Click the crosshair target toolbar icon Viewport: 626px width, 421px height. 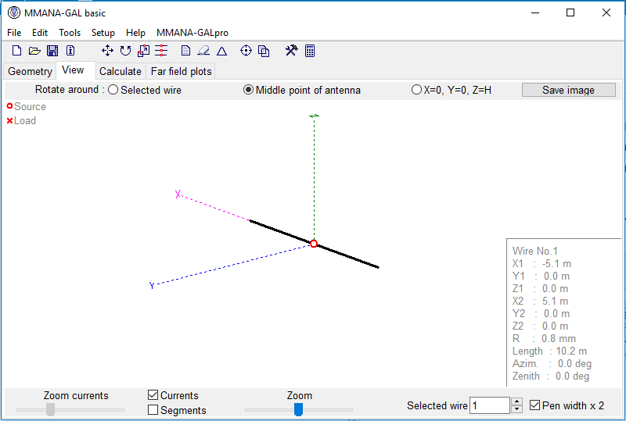coord(246,51)
